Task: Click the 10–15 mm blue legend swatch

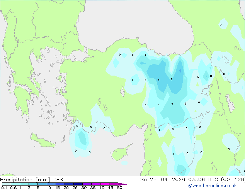Action: coord(51,184)
